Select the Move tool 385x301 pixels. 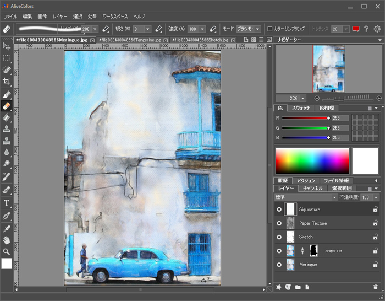pos(7,46)
